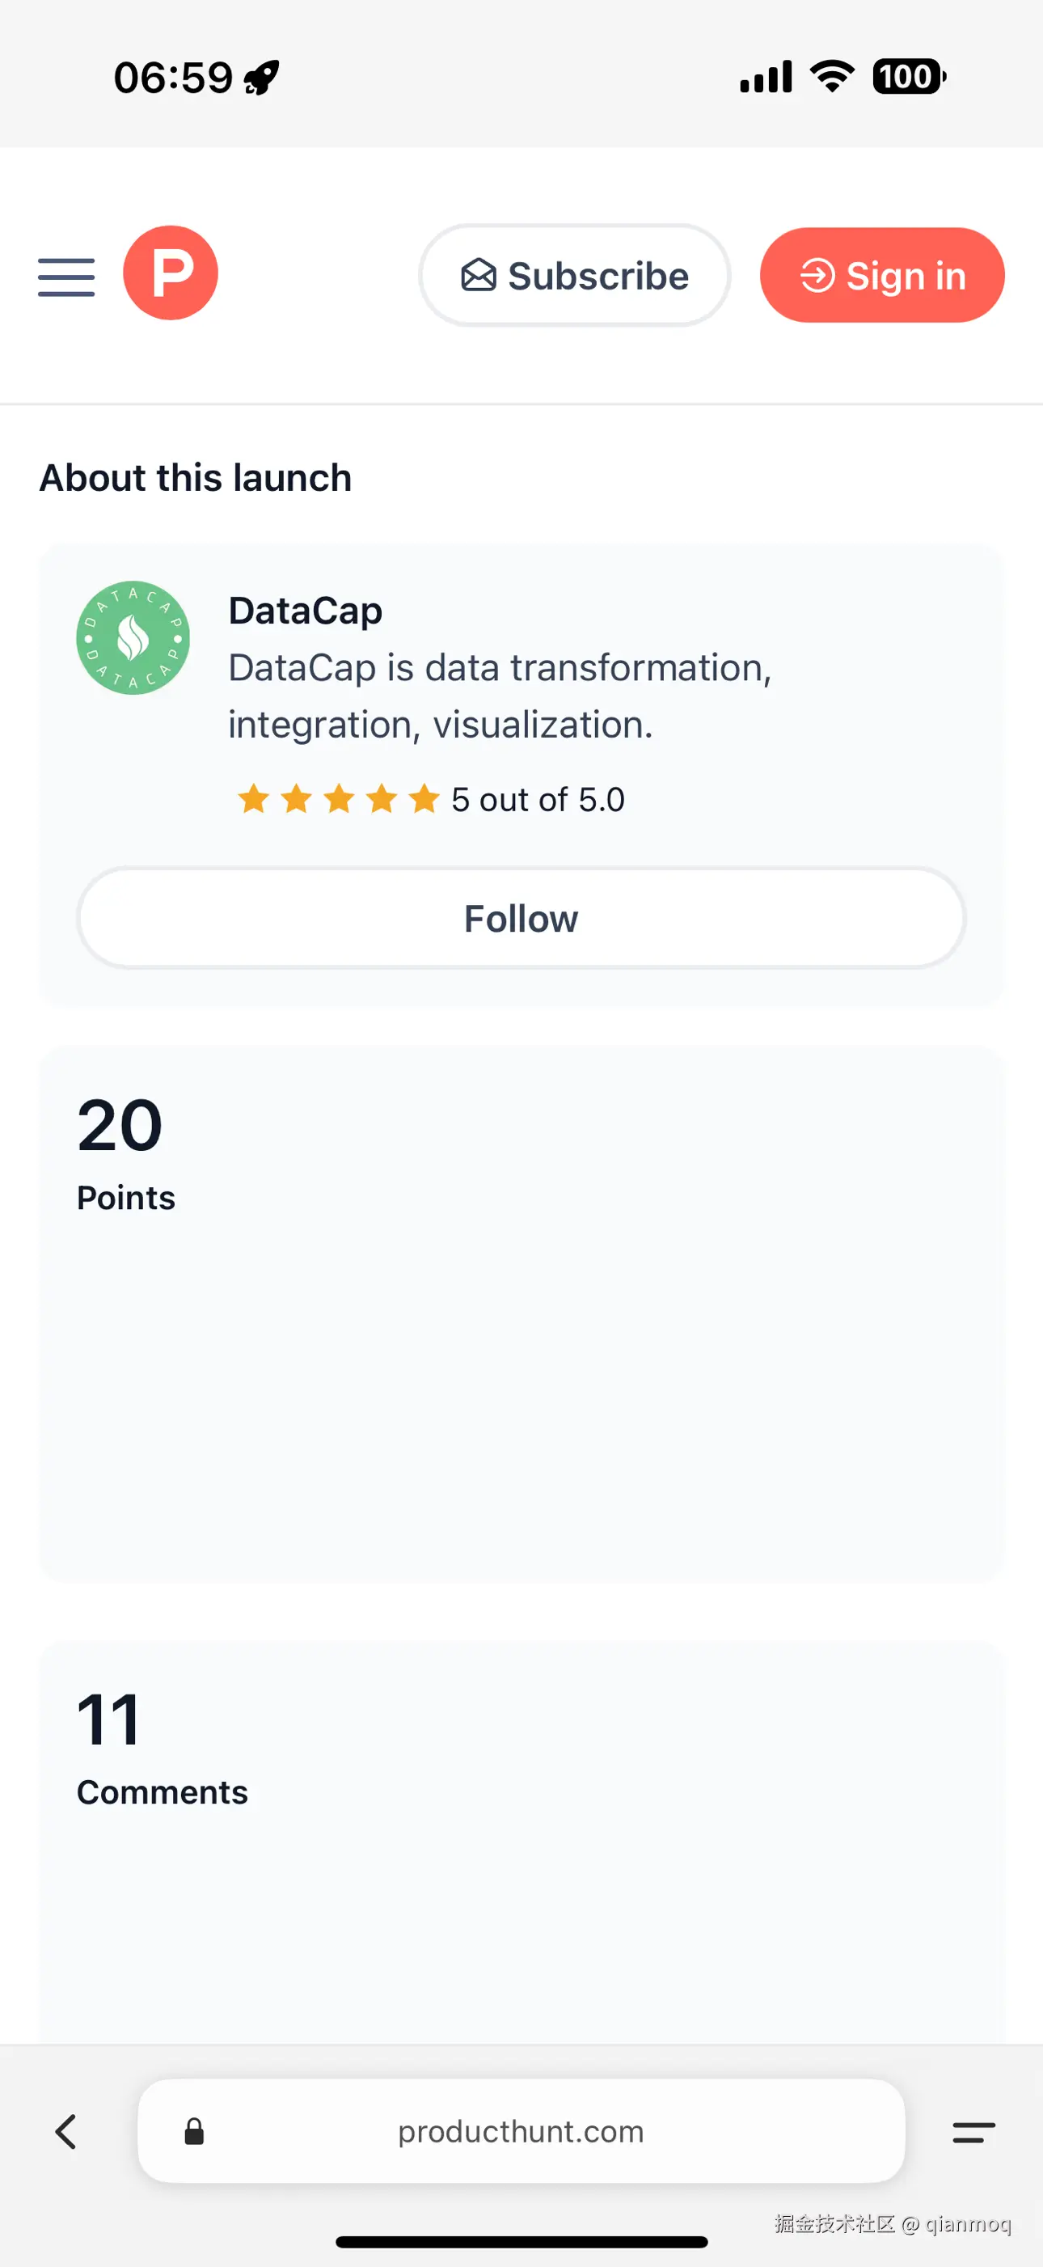The width and height of the screenshot is (1043, 2267).
Task: Click the Sign in button
Action: tap(882, 276)
